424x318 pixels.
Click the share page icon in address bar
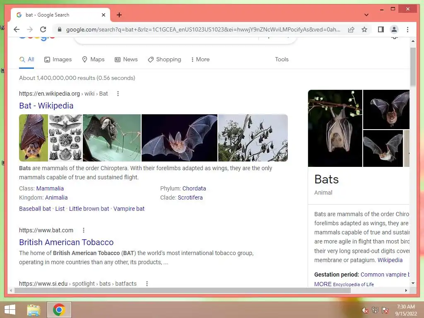click(351, 29)
